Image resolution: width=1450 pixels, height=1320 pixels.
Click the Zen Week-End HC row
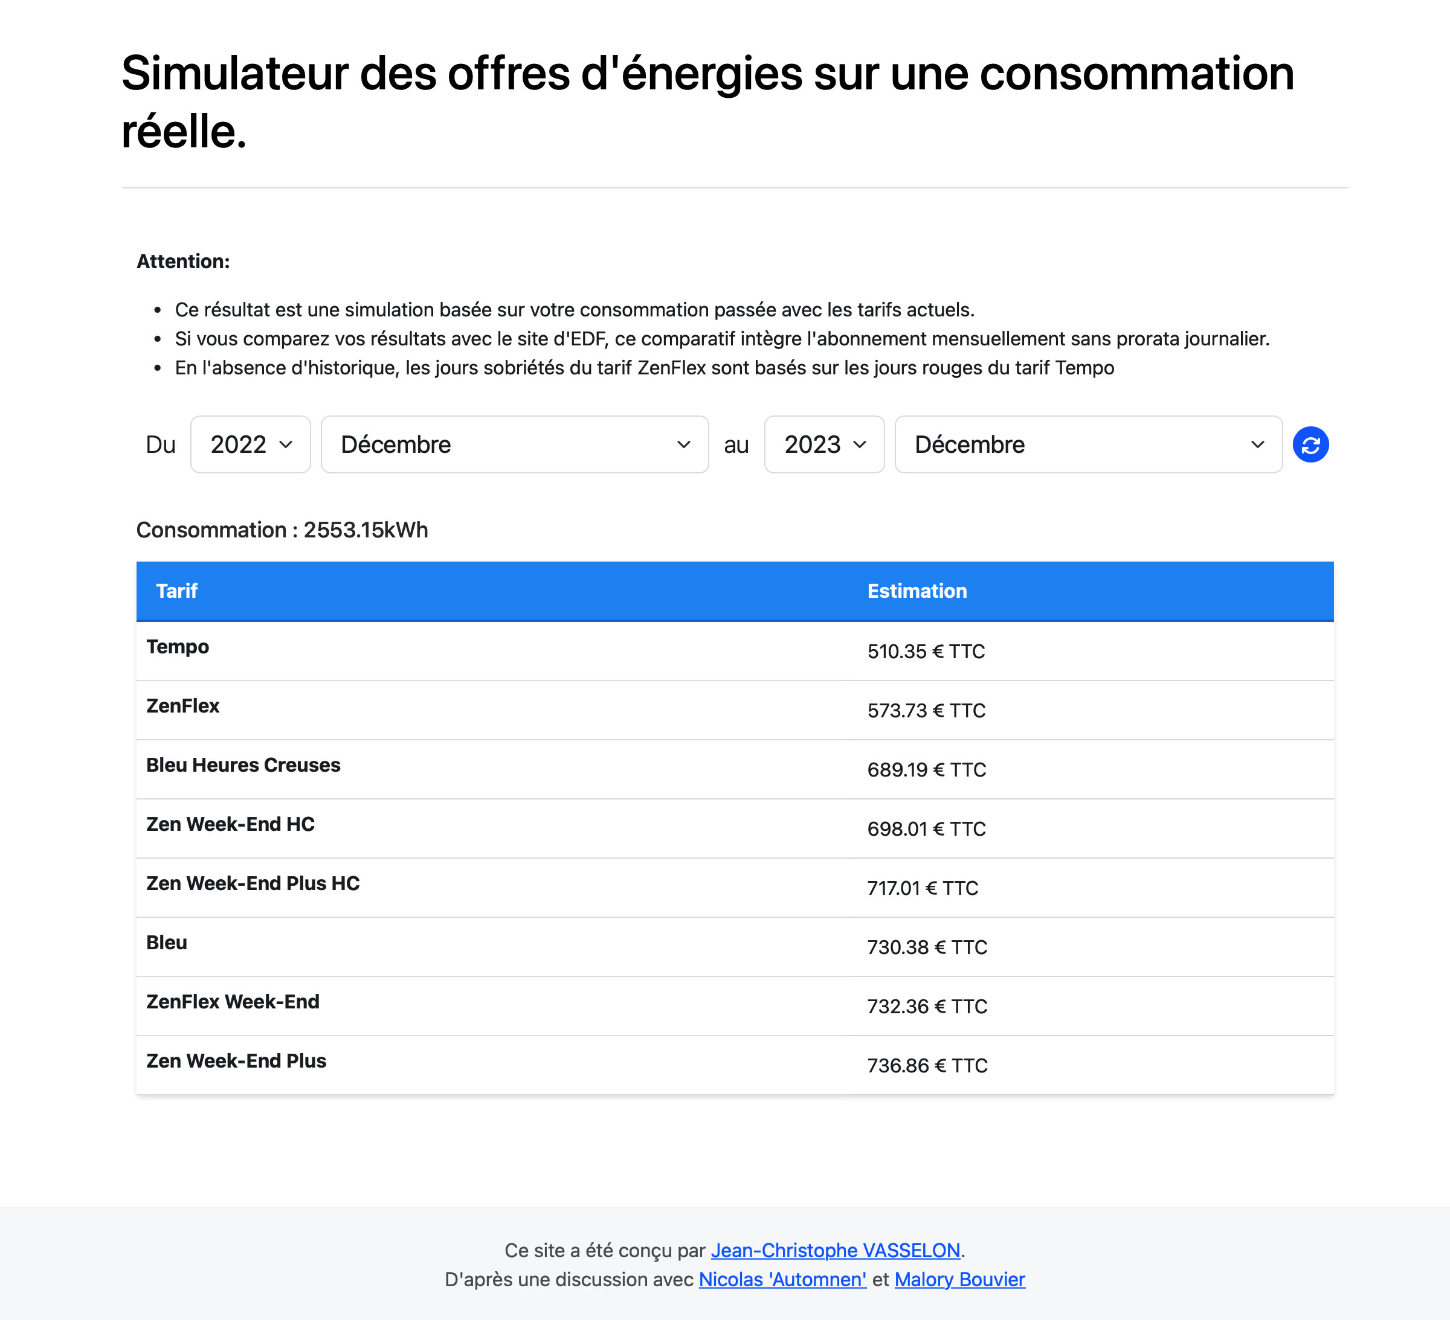230,824
